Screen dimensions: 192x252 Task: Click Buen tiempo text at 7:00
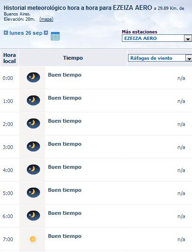(x=64, y=236)
